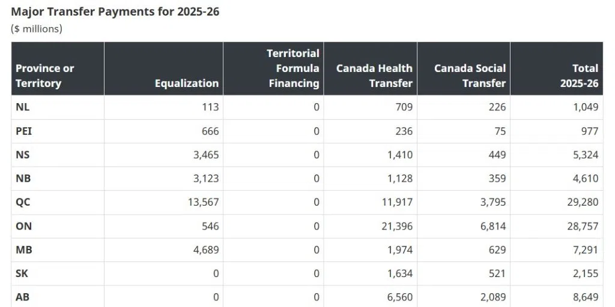Click the Canada Health Transfer column header
Screen dimensions: 615x307
[374, 76]
